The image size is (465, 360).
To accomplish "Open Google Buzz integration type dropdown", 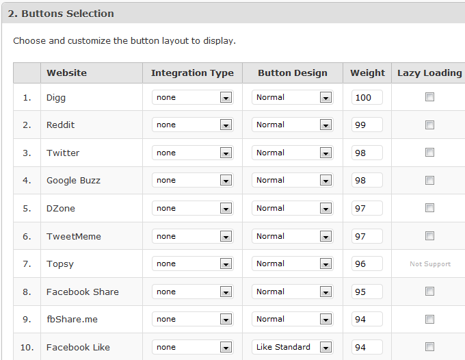I will (x=192, y=180).
